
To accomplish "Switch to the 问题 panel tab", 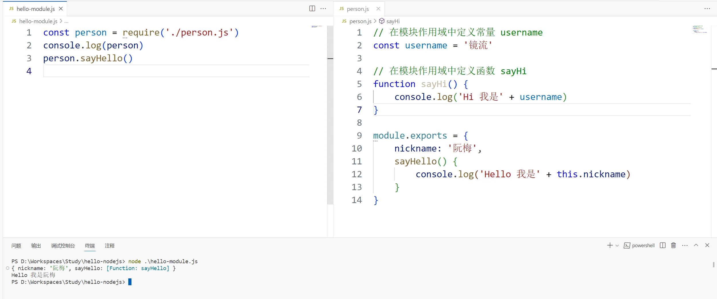I will click(16, 246).
